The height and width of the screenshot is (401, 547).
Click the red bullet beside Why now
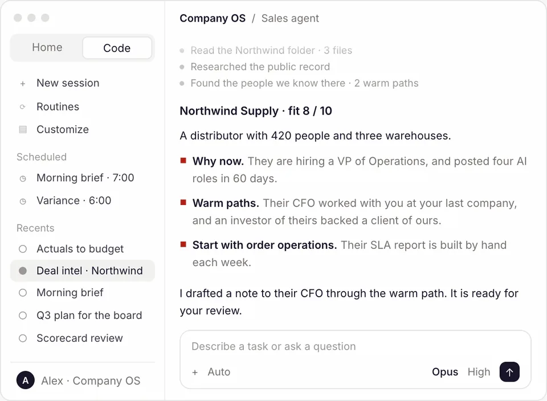click(183, 161)
